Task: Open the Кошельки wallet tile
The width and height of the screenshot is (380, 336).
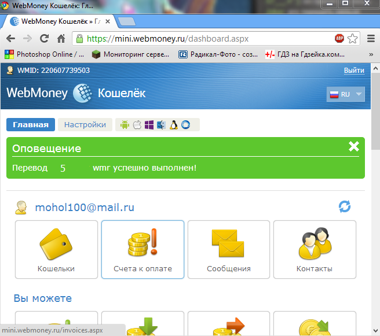Action: click(x=56, y=249)
